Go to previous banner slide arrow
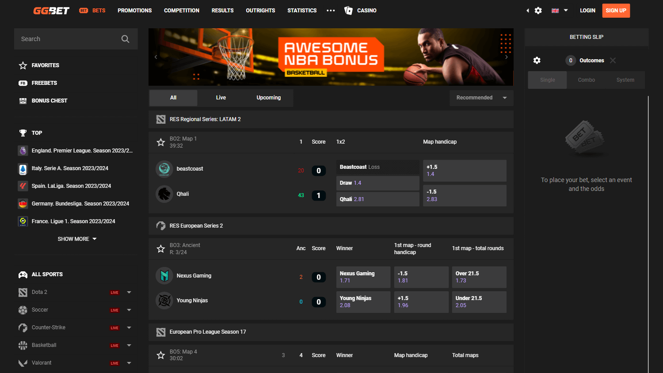 tap(156, 57)
